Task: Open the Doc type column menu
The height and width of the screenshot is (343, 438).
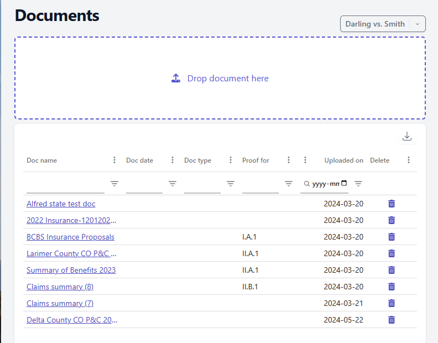Action: (x=231, y=160)
